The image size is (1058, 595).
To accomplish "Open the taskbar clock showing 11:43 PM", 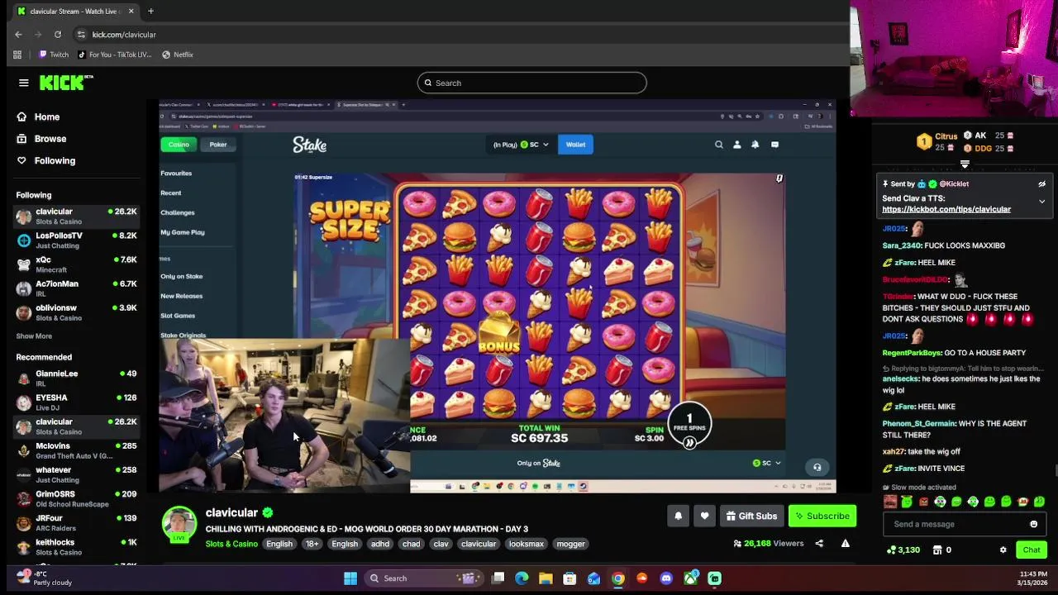I will click(x=1028, y=578).
